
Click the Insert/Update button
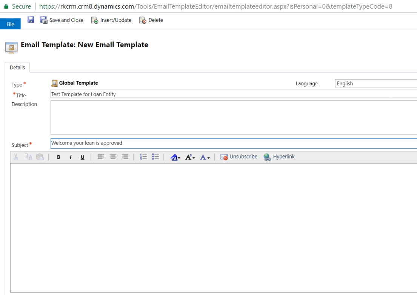[111, 20]
